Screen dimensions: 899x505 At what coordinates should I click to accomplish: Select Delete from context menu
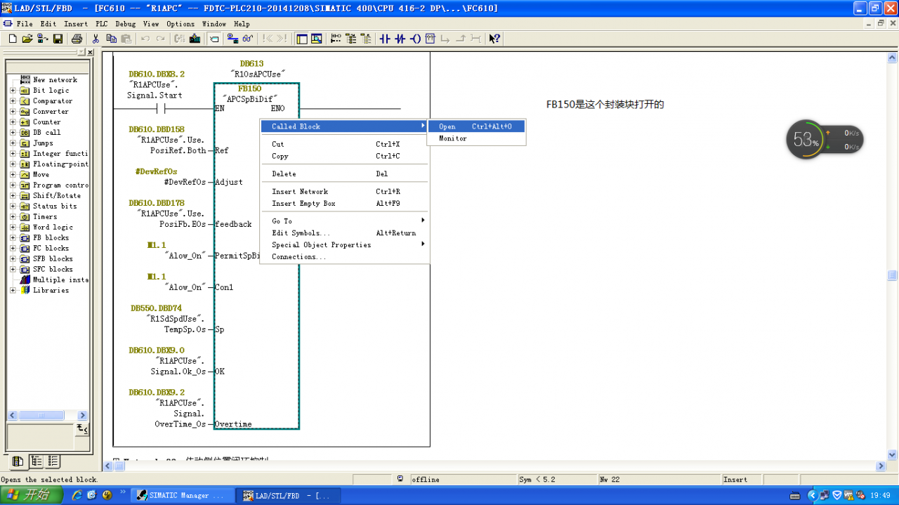coord(344,173)
